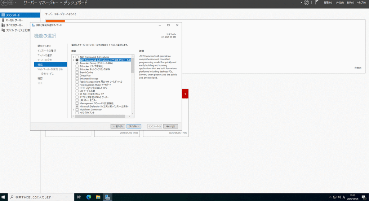Click the ファイル サービス sidebar icon
Image resolution: width=369 pixels, height=201 pixels.
point(3,30)
